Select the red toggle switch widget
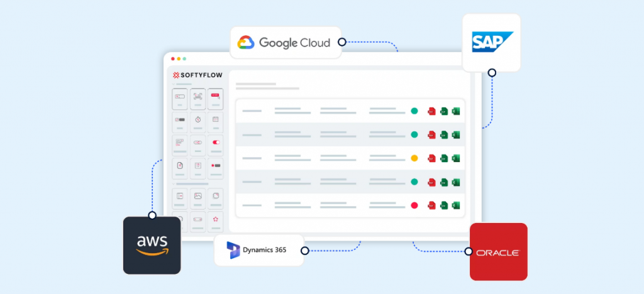The image size is (644, 294). click(x=216, y=143)
